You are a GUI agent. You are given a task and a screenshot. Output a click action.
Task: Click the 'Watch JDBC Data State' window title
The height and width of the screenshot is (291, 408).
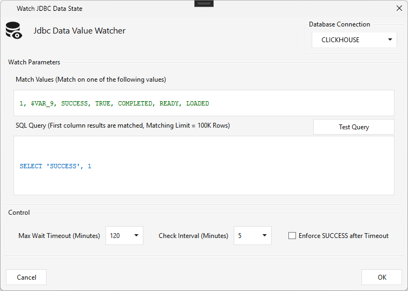point(49,9)
